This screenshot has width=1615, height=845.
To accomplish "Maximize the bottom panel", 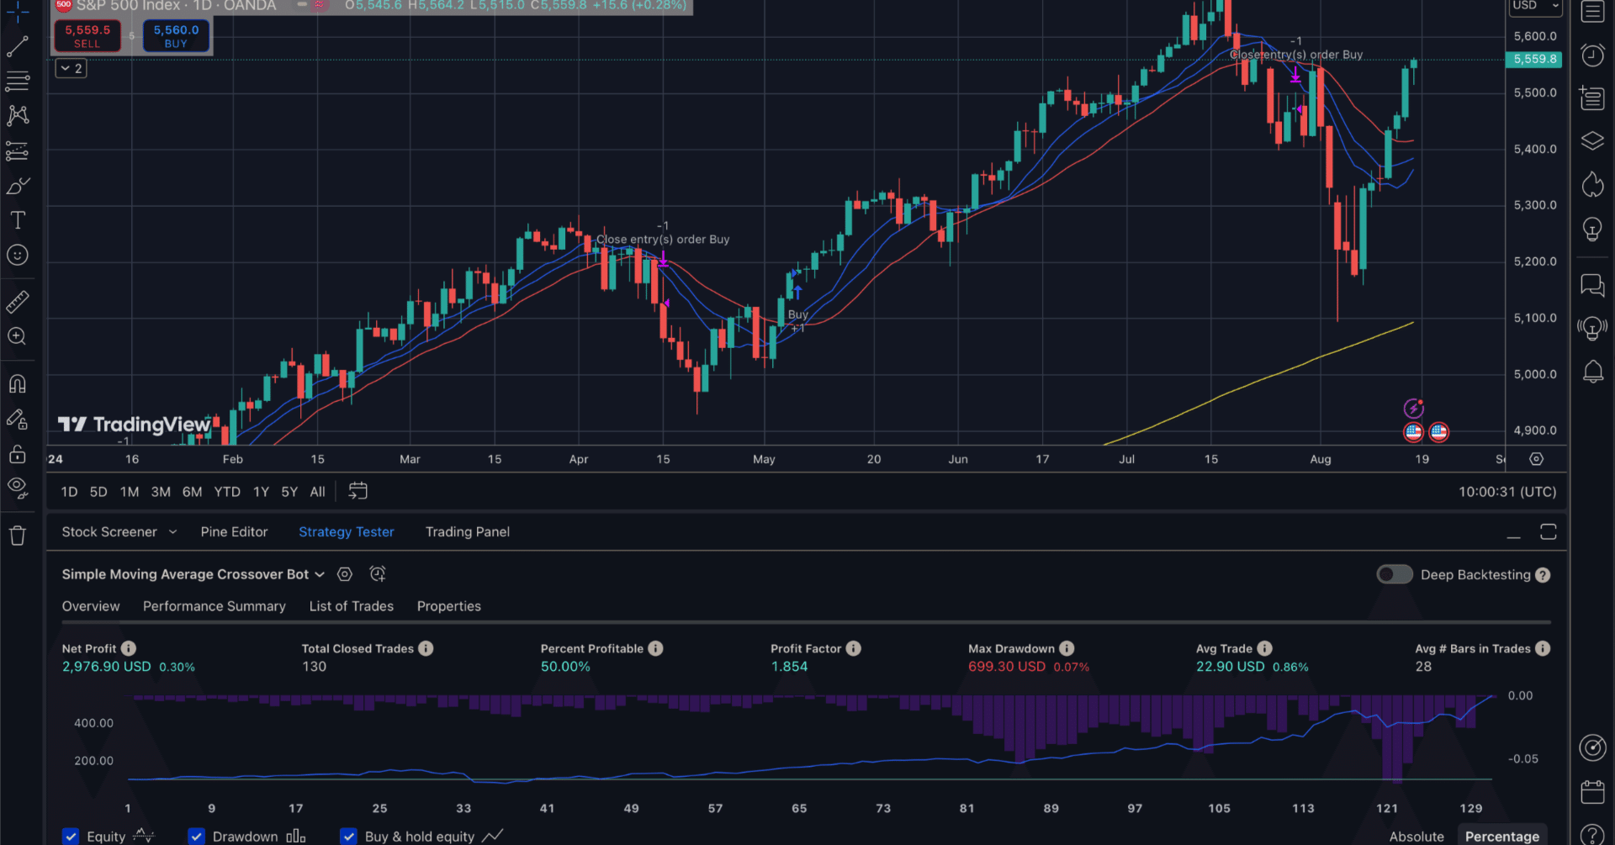I will coord(1549,532).
